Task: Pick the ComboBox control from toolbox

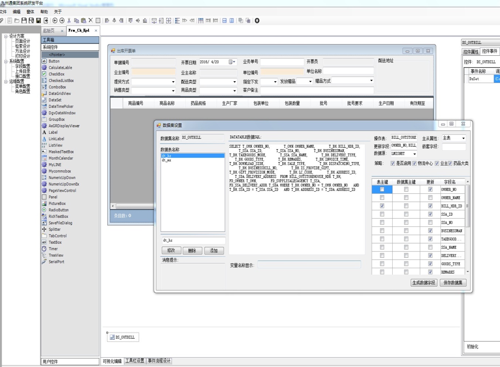Action: (57, 87)
